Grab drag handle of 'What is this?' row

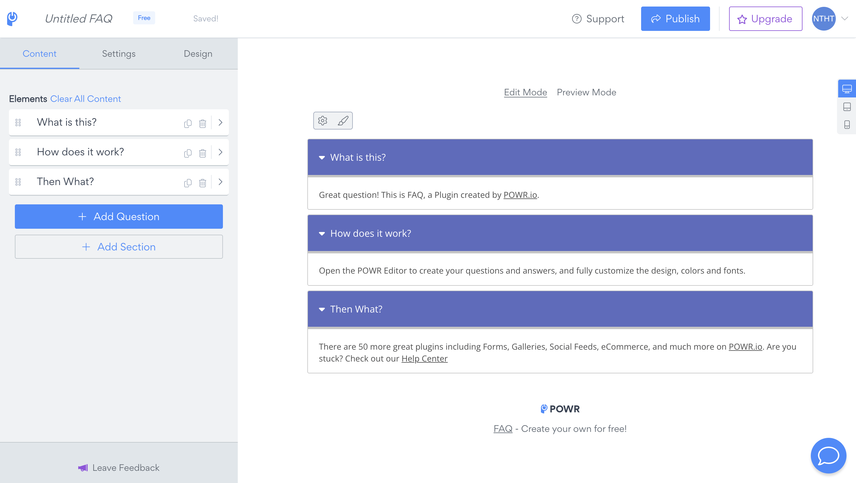tap(18, 123)
